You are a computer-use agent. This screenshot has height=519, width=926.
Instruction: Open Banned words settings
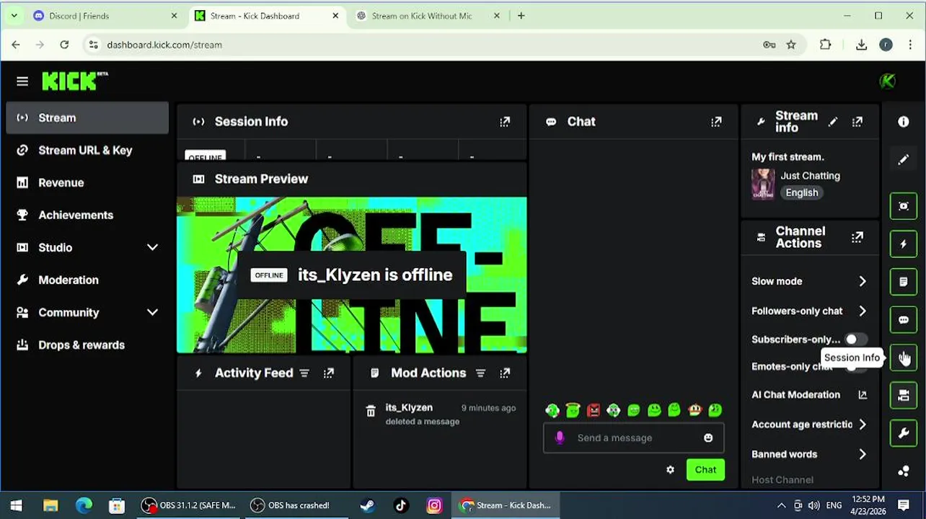click(809, 454)
